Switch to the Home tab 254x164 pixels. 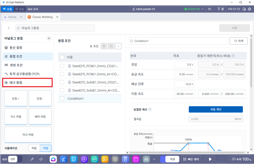12,17
